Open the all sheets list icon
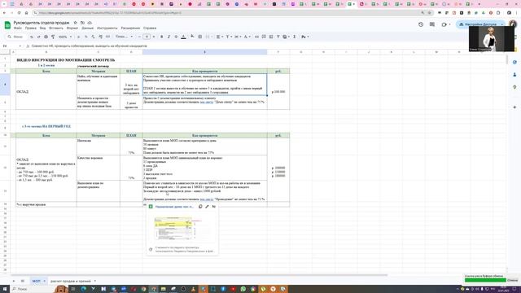This screenshot has height=293, width=521. 23,281
